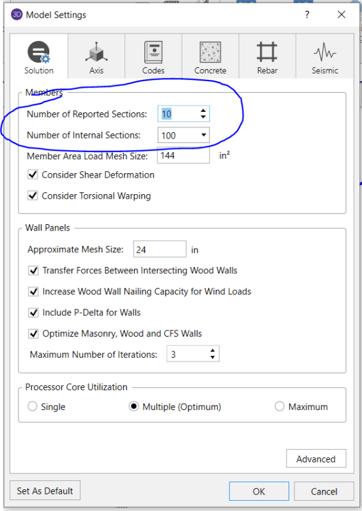Image resolution: width=362 pixels, height=511 pixels.
Task: Toggle Transfer Forces Between Intersecting Wood Walls
Action: pyautogui.click(x=33, y=270)
